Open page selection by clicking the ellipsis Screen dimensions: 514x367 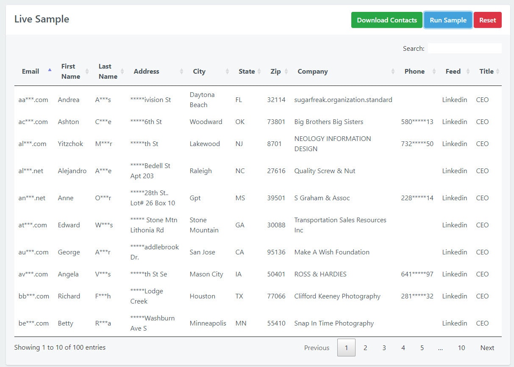click(441, 348)
